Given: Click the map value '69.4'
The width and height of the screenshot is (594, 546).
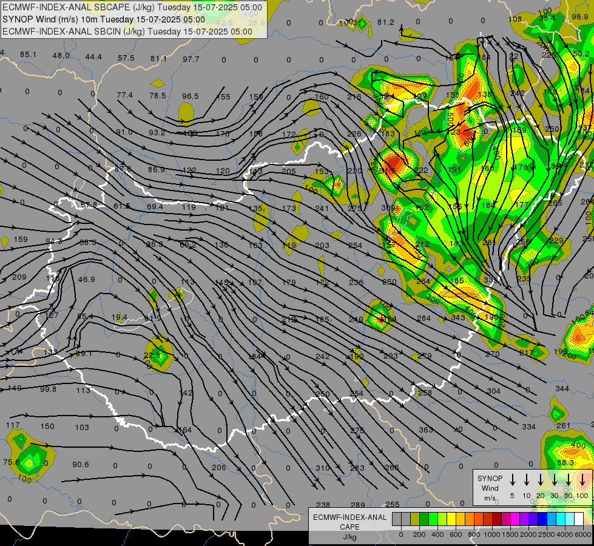Looking at the screenshot, I should tap(155, 206).
